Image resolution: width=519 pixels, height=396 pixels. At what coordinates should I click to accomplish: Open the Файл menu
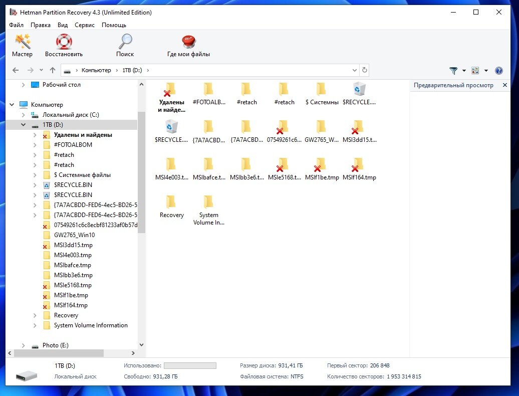pos(16,25)
